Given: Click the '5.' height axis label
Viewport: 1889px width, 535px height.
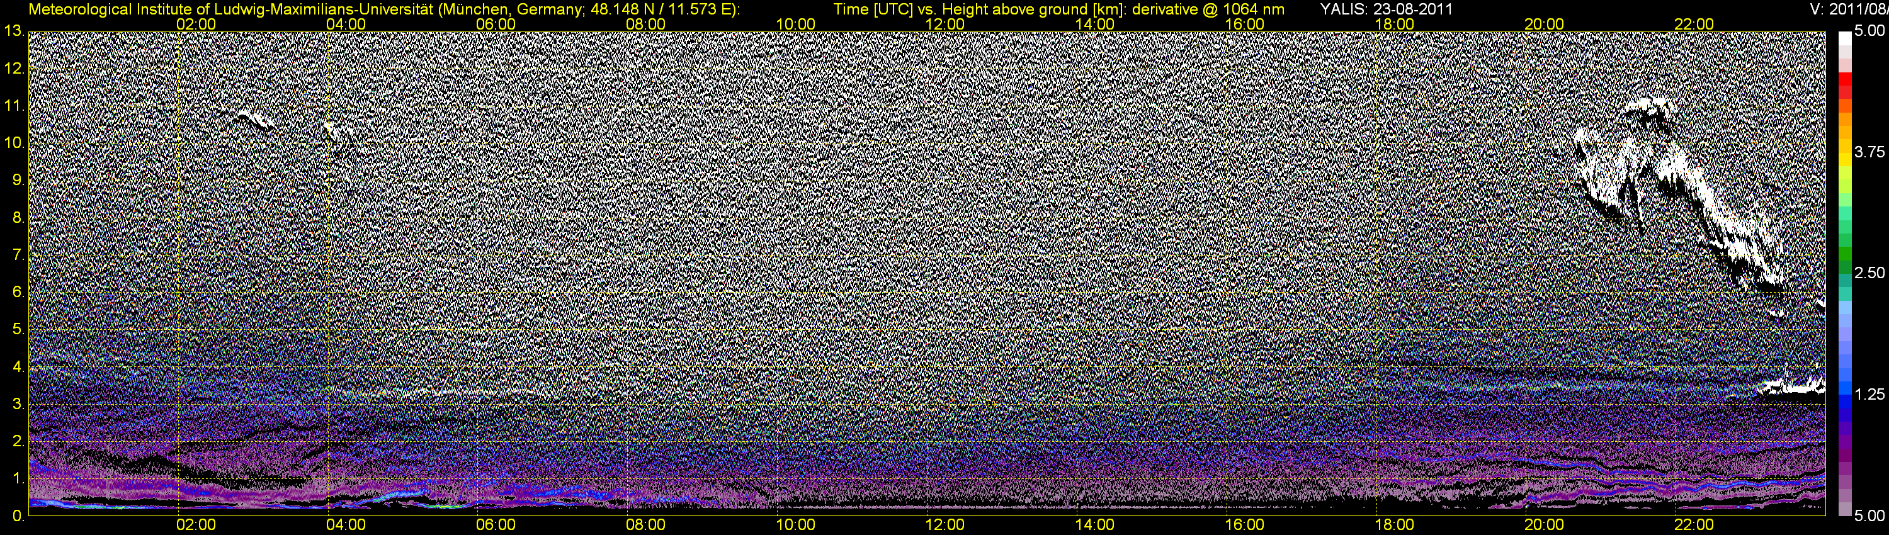Looking at the screenshot, I should [18, 329].
